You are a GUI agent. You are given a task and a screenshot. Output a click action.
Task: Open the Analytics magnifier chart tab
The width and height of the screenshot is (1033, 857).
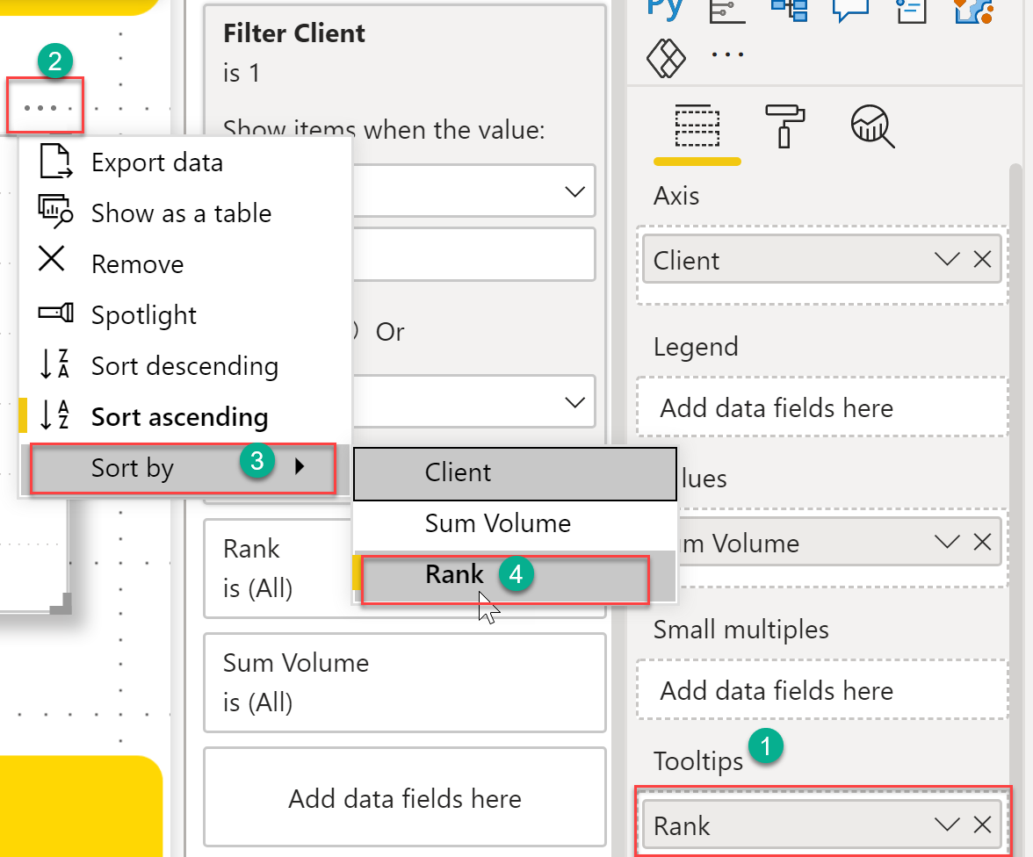point(871,127)
